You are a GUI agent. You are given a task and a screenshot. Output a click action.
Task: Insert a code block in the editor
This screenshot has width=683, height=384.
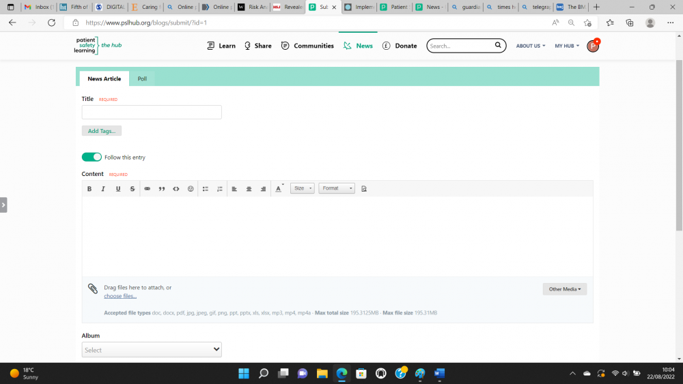click(x=176, y=189)
